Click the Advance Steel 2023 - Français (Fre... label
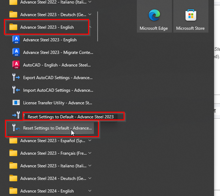 [53, 153]
